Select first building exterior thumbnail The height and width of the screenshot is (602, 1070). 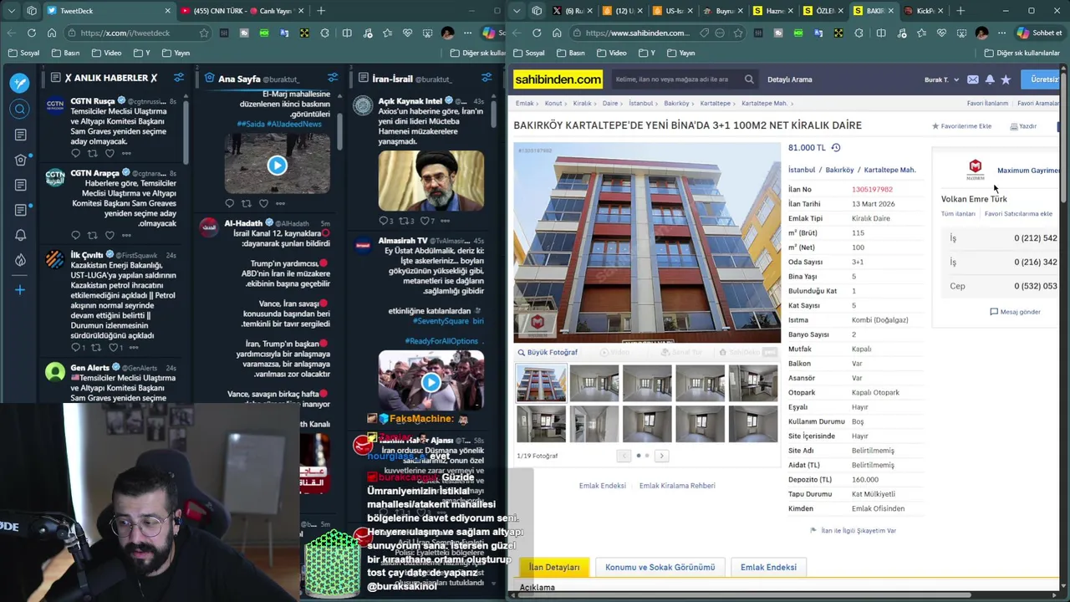pyautogui.click(x=541, y=384)
